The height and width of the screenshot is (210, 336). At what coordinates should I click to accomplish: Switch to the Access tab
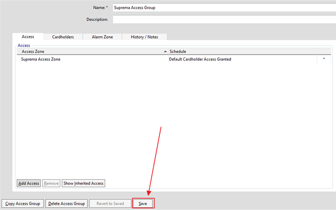28,37
